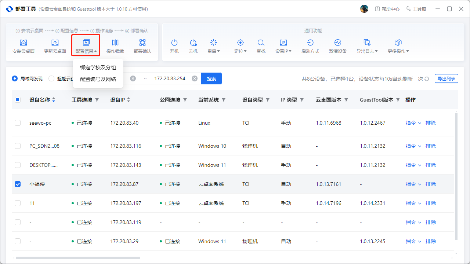This screenshot has width=470, height=264.
Task: Open the 定位 dropdown
Action: pos(241,46)
